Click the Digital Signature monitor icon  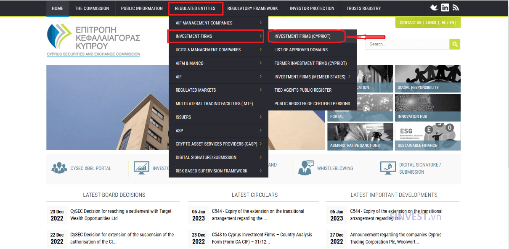(388, 168)
